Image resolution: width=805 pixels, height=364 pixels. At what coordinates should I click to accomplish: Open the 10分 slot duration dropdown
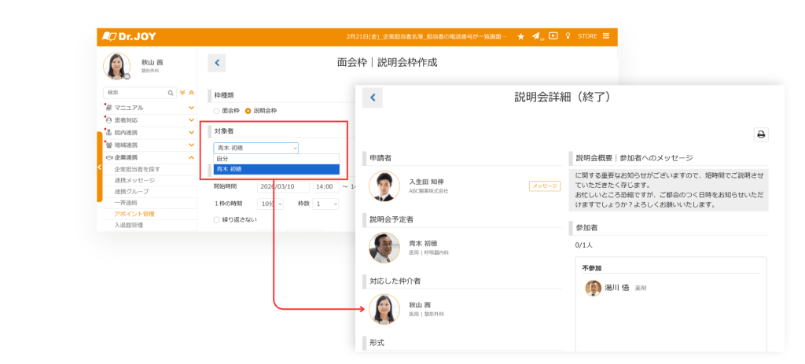tap(271, 204)
